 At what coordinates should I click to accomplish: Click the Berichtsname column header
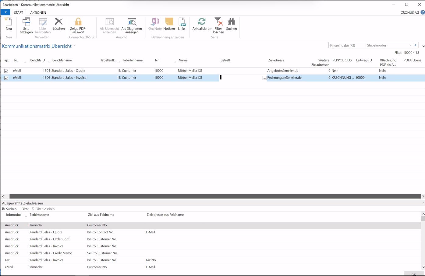click(x=62, y=60)
